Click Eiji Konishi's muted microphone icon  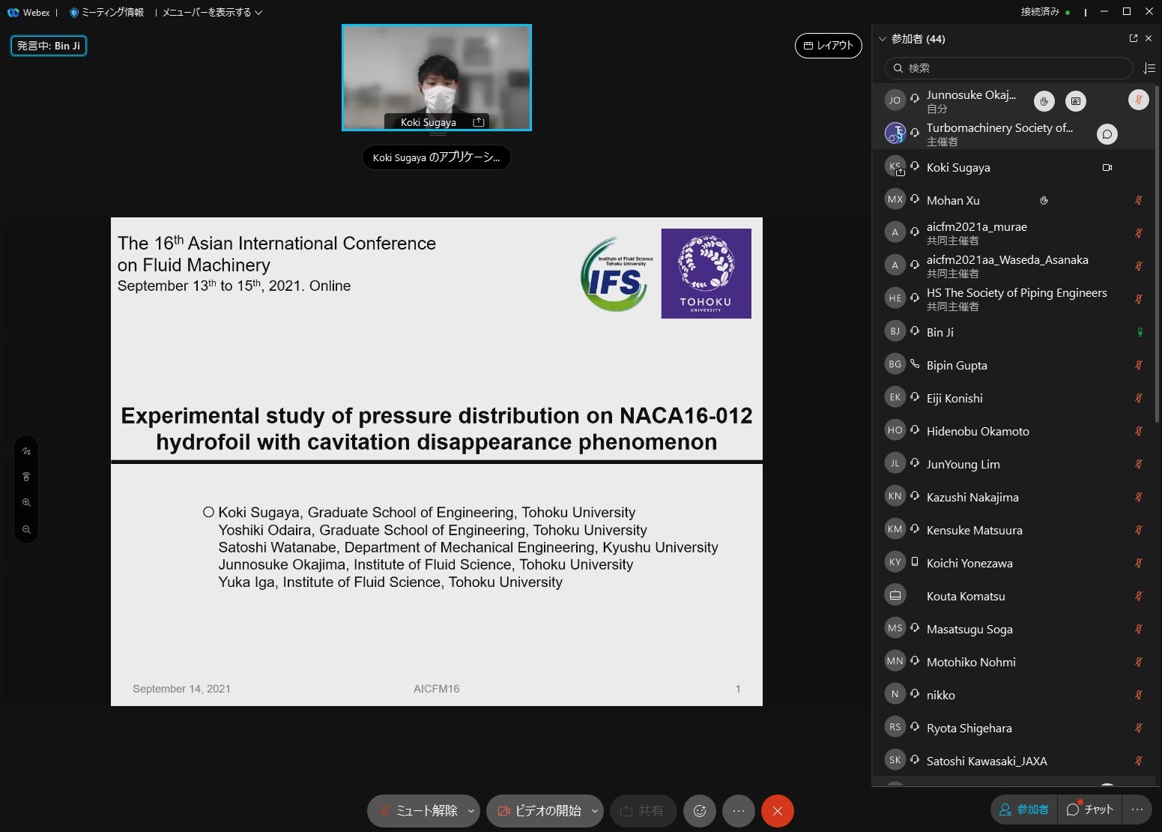(x=1139, y=398)
